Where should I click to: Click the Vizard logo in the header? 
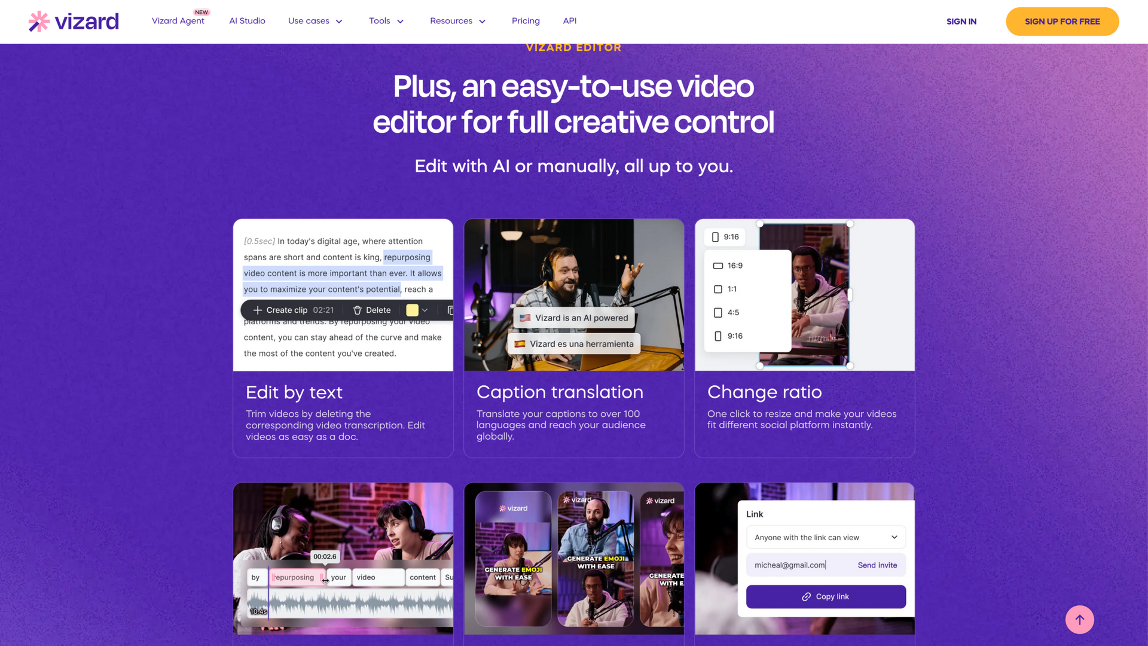pos(74,22)
